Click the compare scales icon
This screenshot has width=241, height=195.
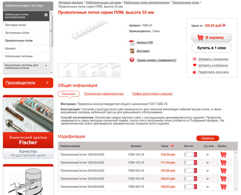195,59
